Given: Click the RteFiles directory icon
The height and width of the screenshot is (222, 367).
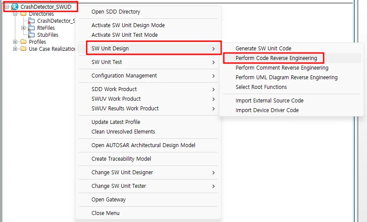Looking at the screenshot, I should click(x=32, y=28).
